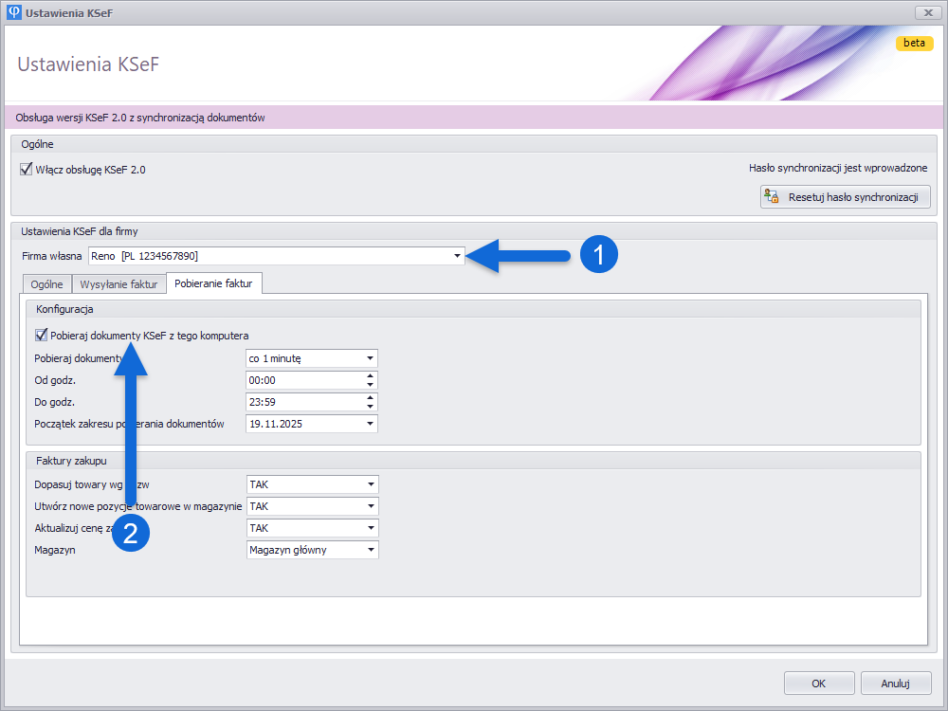Open the Magazyn główny dropdown
This screenshot has width=948, height=711.
click(370, 550)
